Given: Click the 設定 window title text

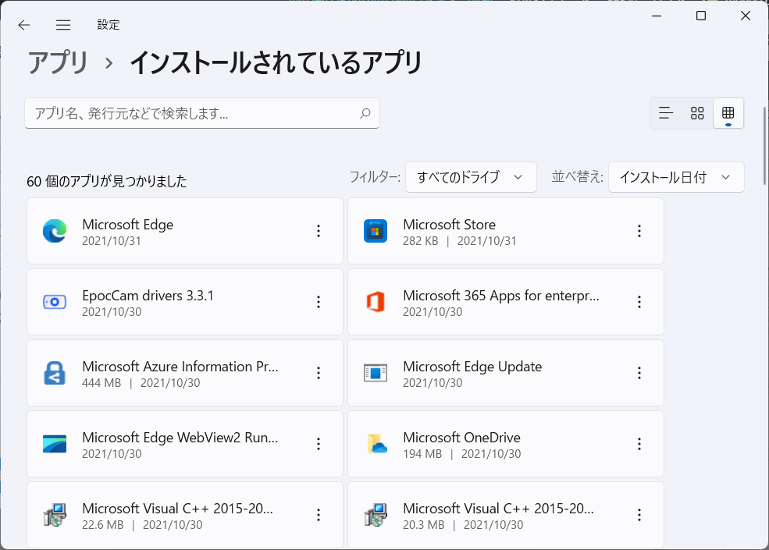Looking at the screenshot, I should point(109,25).
